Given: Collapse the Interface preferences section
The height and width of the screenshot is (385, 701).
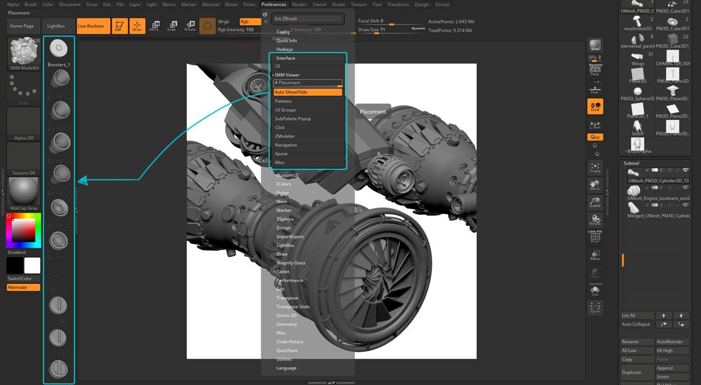Looking at the screenshot, I should (286, 58).
